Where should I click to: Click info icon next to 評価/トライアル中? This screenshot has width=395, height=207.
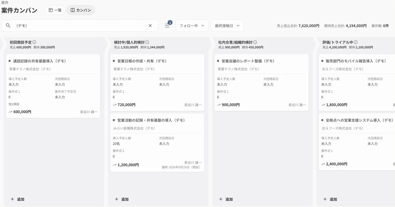tap(356, 42)
